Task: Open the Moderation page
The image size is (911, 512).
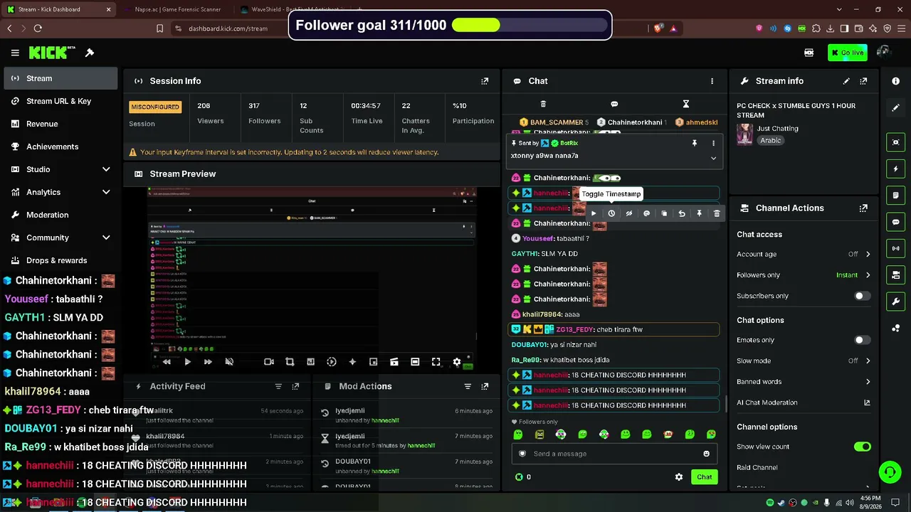Action: pos(60,215)
